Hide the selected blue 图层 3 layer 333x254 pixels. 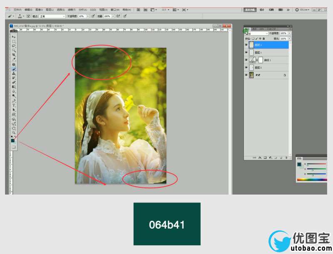(x=246, y=45)
